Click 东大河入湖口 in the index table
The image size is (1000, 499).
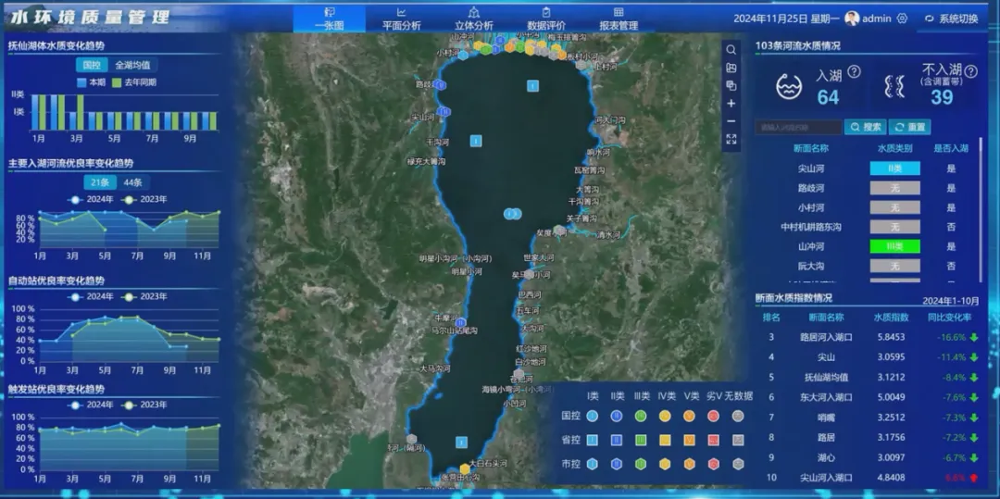(x=826, y=397)
